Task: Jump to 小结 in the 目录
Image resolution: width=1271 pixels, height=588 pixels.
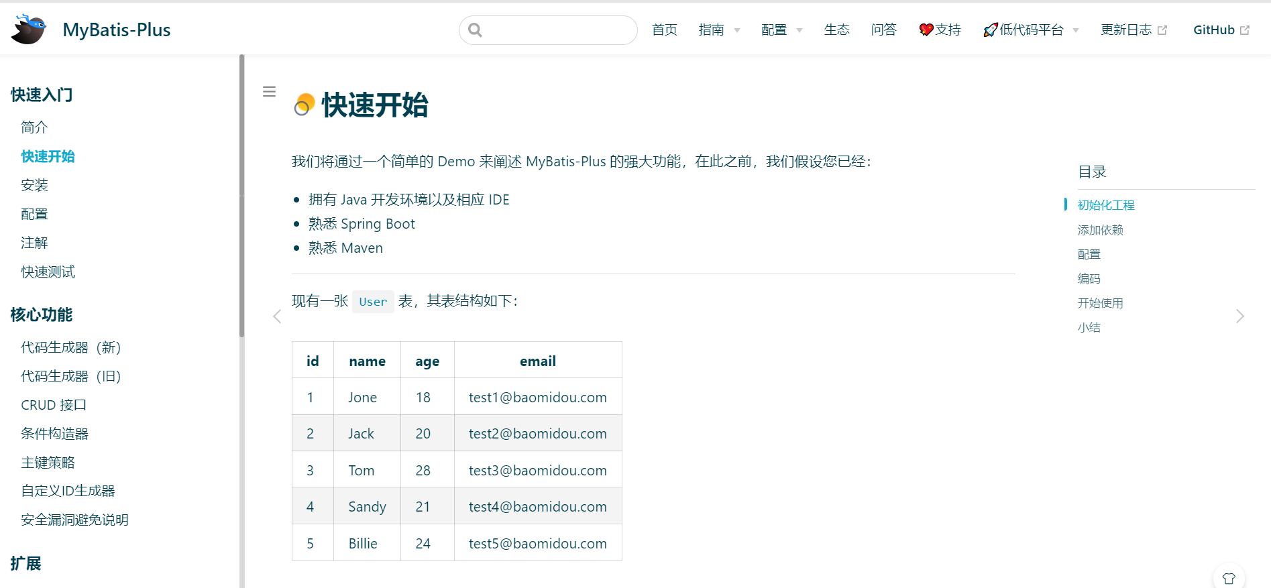Action: click(x=1089, y=327)
